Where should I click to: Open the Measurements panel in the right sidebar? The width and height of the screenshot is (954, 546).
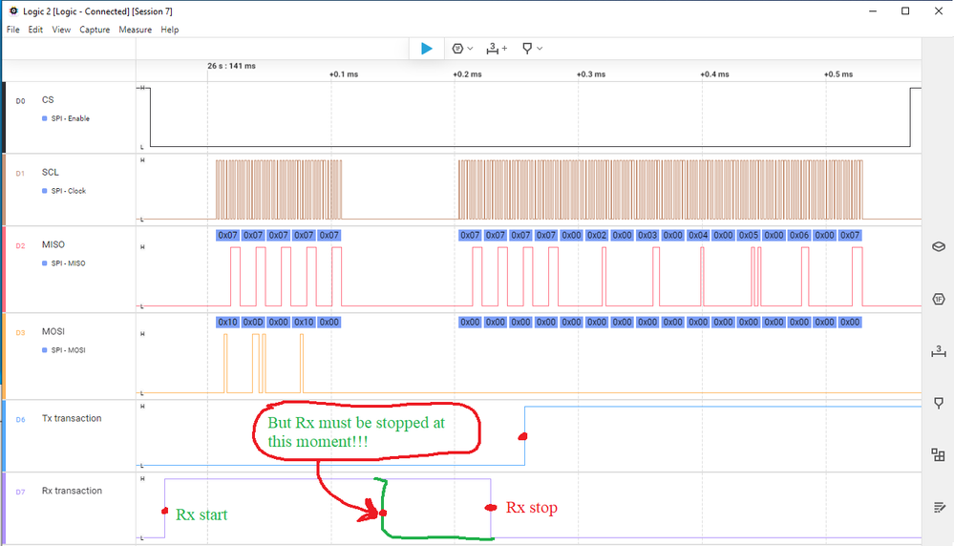point(939,351)
